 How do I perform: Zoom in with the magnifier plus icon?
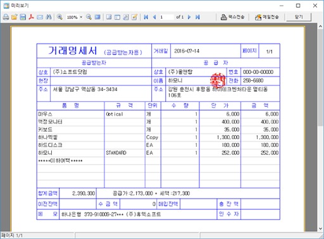59,17
